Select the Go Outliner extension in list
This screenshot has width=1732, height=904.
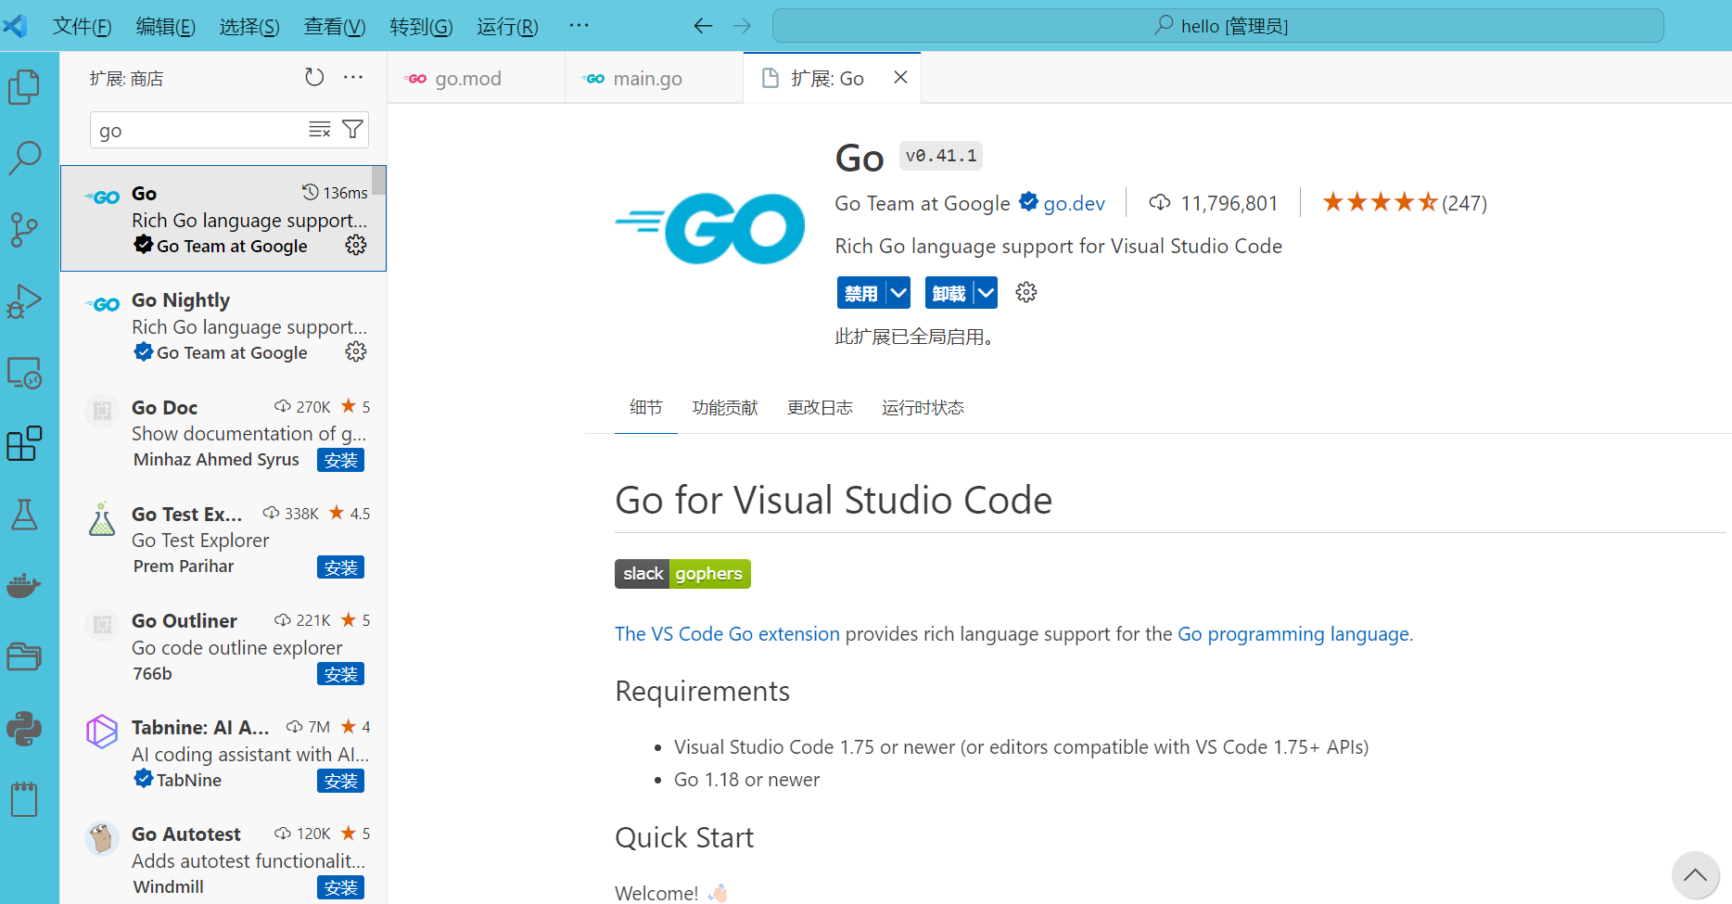pyautogui.click(x=223, y=646)
